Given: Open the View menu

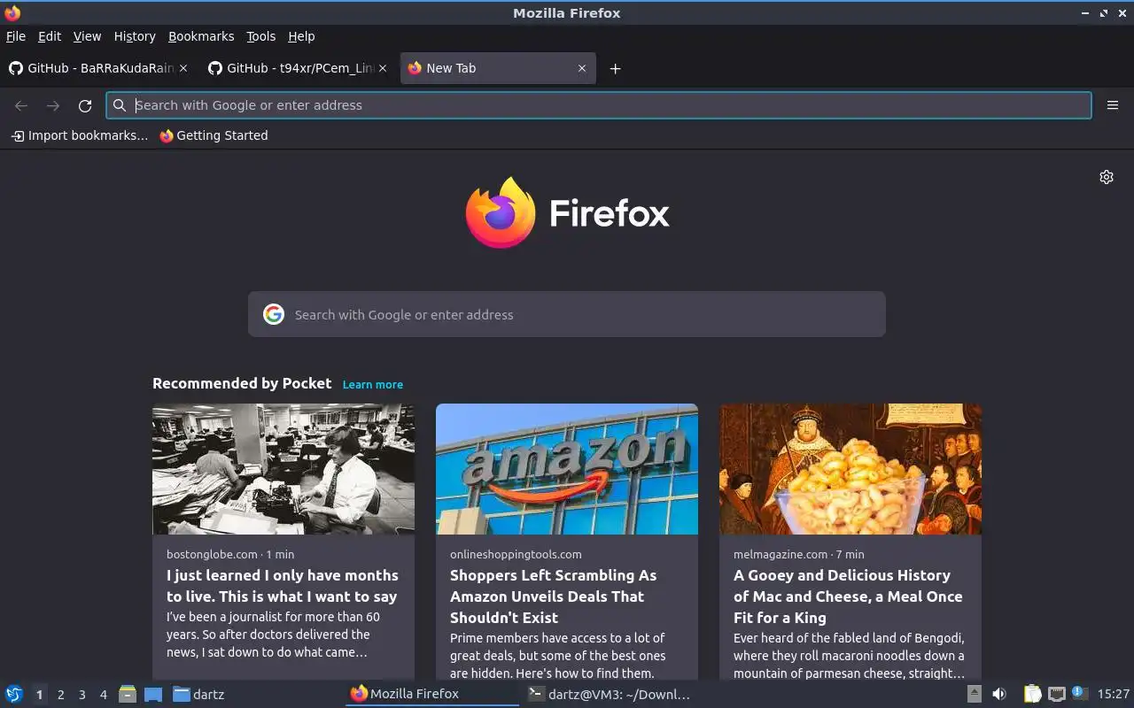Looking at the screenshot, I should tap(87, 36).
